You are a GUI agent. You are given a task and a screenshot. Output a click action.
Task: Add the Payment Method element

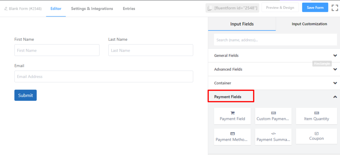(232, 137)
